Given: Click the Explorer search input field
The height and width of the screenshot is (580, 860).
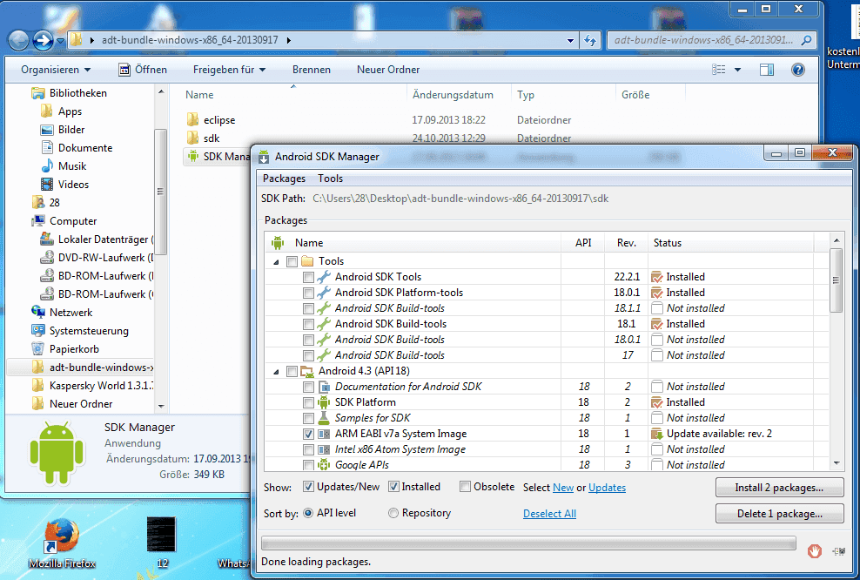Looking at the screenshot, I should point(712,40).
